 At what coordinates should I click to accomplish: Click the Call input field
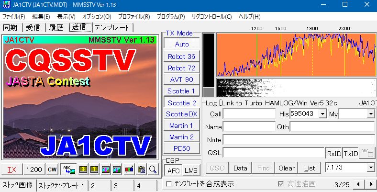point(249,114)
